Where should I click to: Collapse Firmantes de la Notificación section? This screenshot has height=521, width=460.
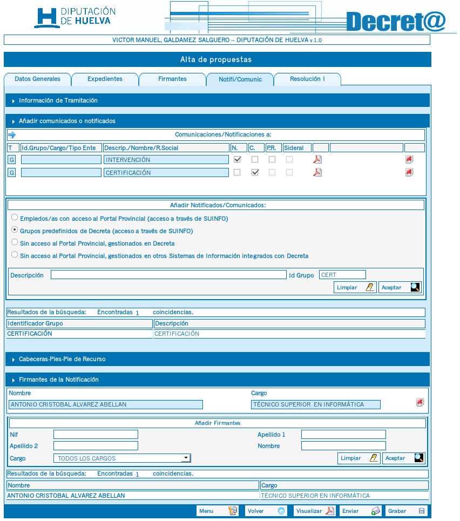coord(218,380)
